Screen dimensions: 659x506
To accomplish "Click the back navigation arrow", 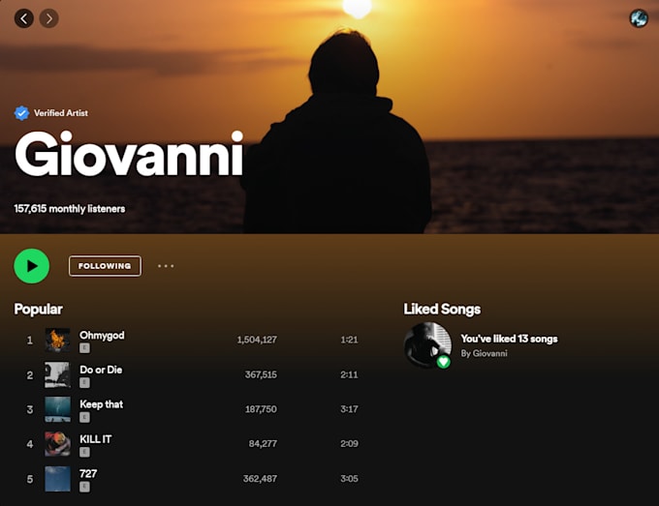I will 24,18.
